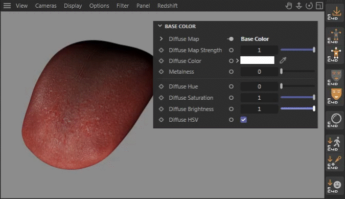
Task: Click the C4D character skeleton icon
Action: (334, 36)
